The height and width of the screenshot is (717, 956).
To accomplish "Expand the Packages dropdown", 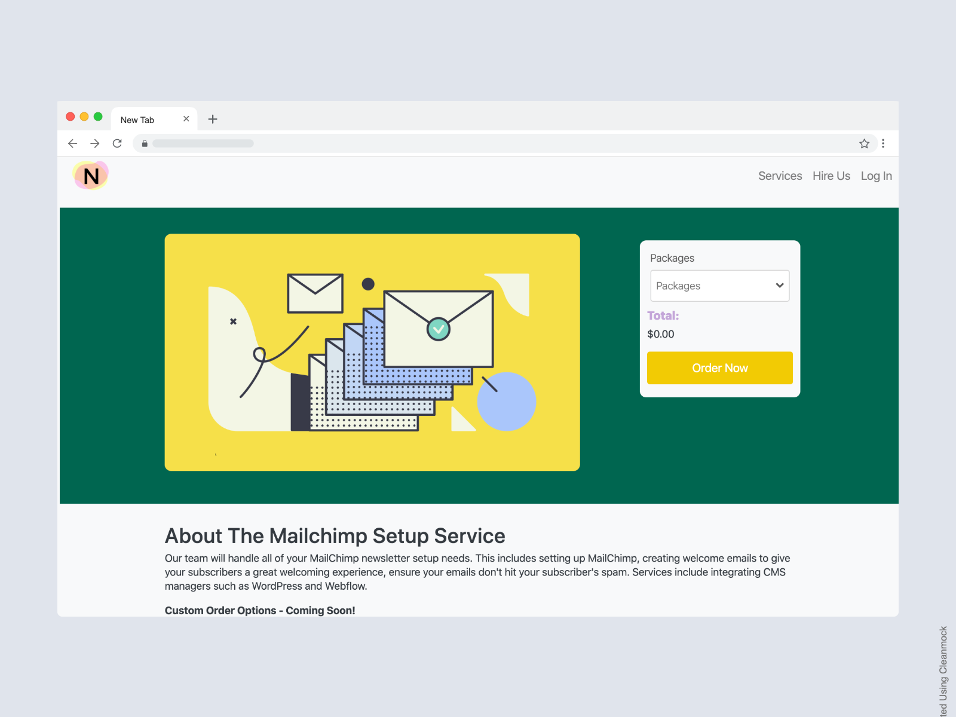I will click(x=720, y=286).
